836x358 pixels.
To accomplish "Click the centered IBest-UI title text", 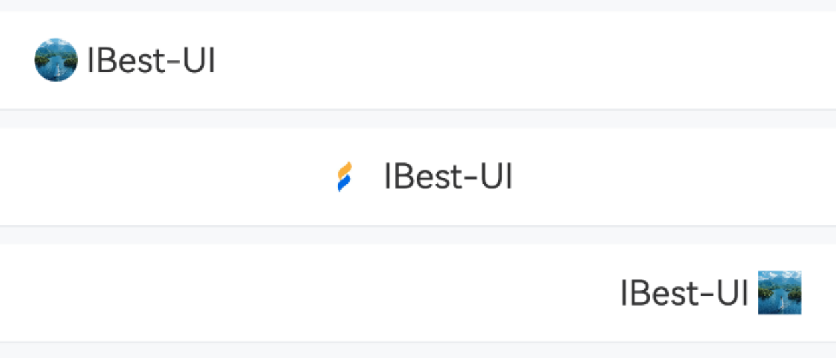I will pos(449,177).
